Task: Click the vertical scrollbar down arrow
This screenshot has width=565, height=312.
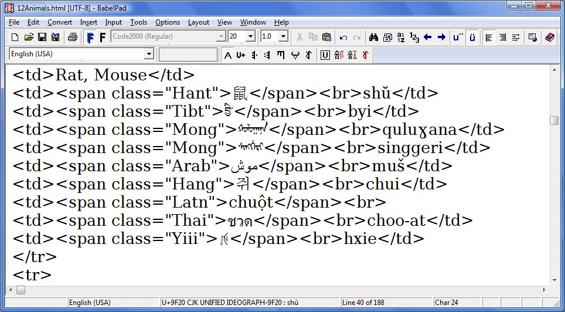Action: pyautogui.click(x=554, y=280)
